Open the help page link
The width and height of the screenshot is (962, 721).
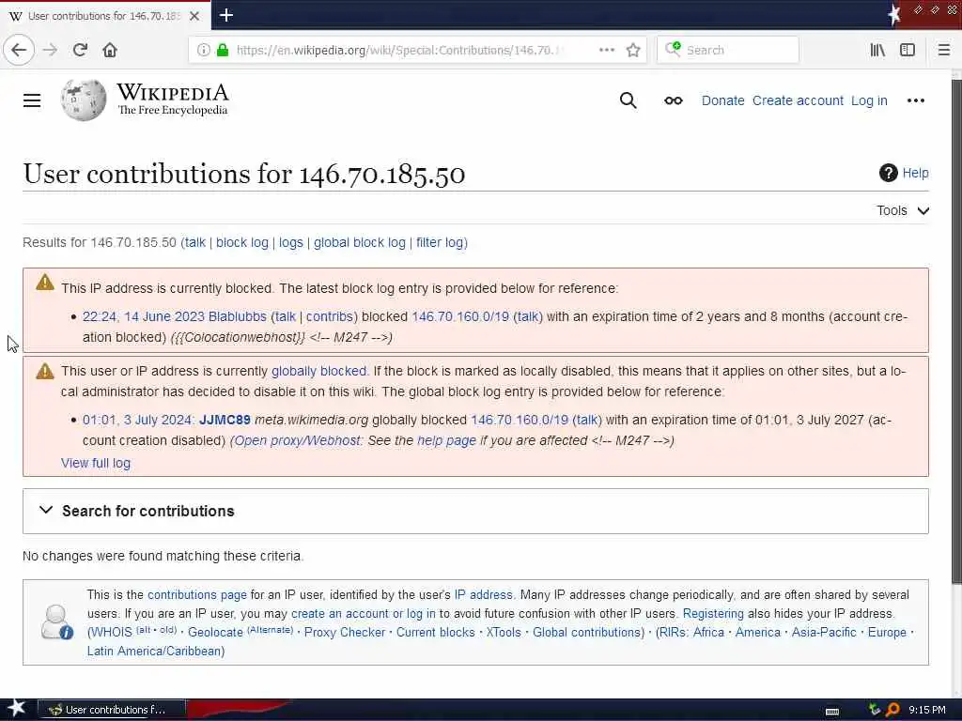click(x=446, y=441)
